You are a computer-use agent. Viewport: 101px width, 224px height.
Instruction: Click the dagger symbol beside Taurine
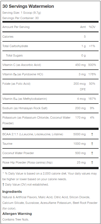[92, 144]
